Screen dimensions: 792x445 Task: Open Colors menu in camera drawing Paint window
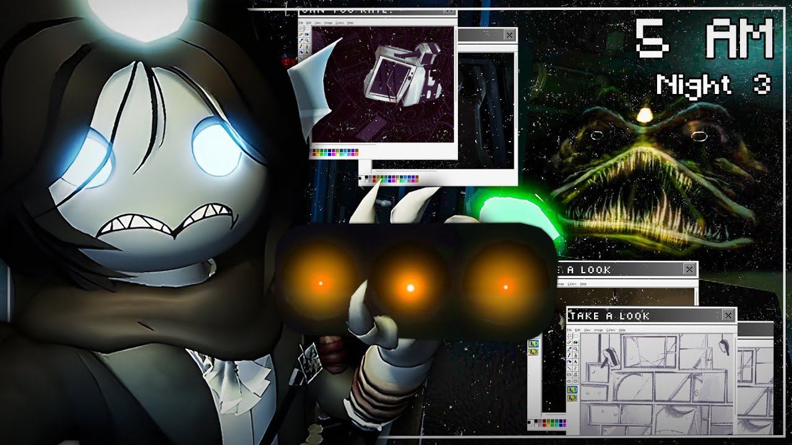(340, 22)
